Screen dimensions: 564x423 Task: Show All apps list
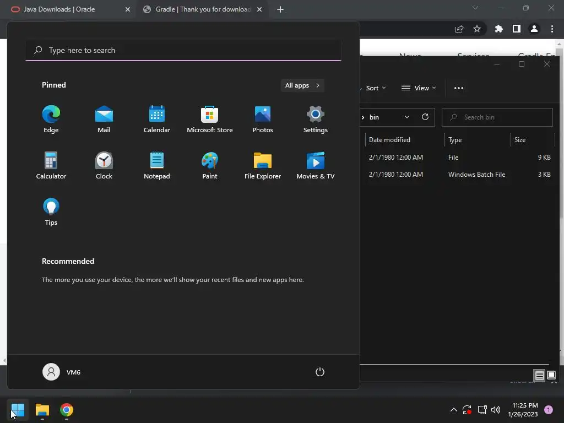point(302,85)
